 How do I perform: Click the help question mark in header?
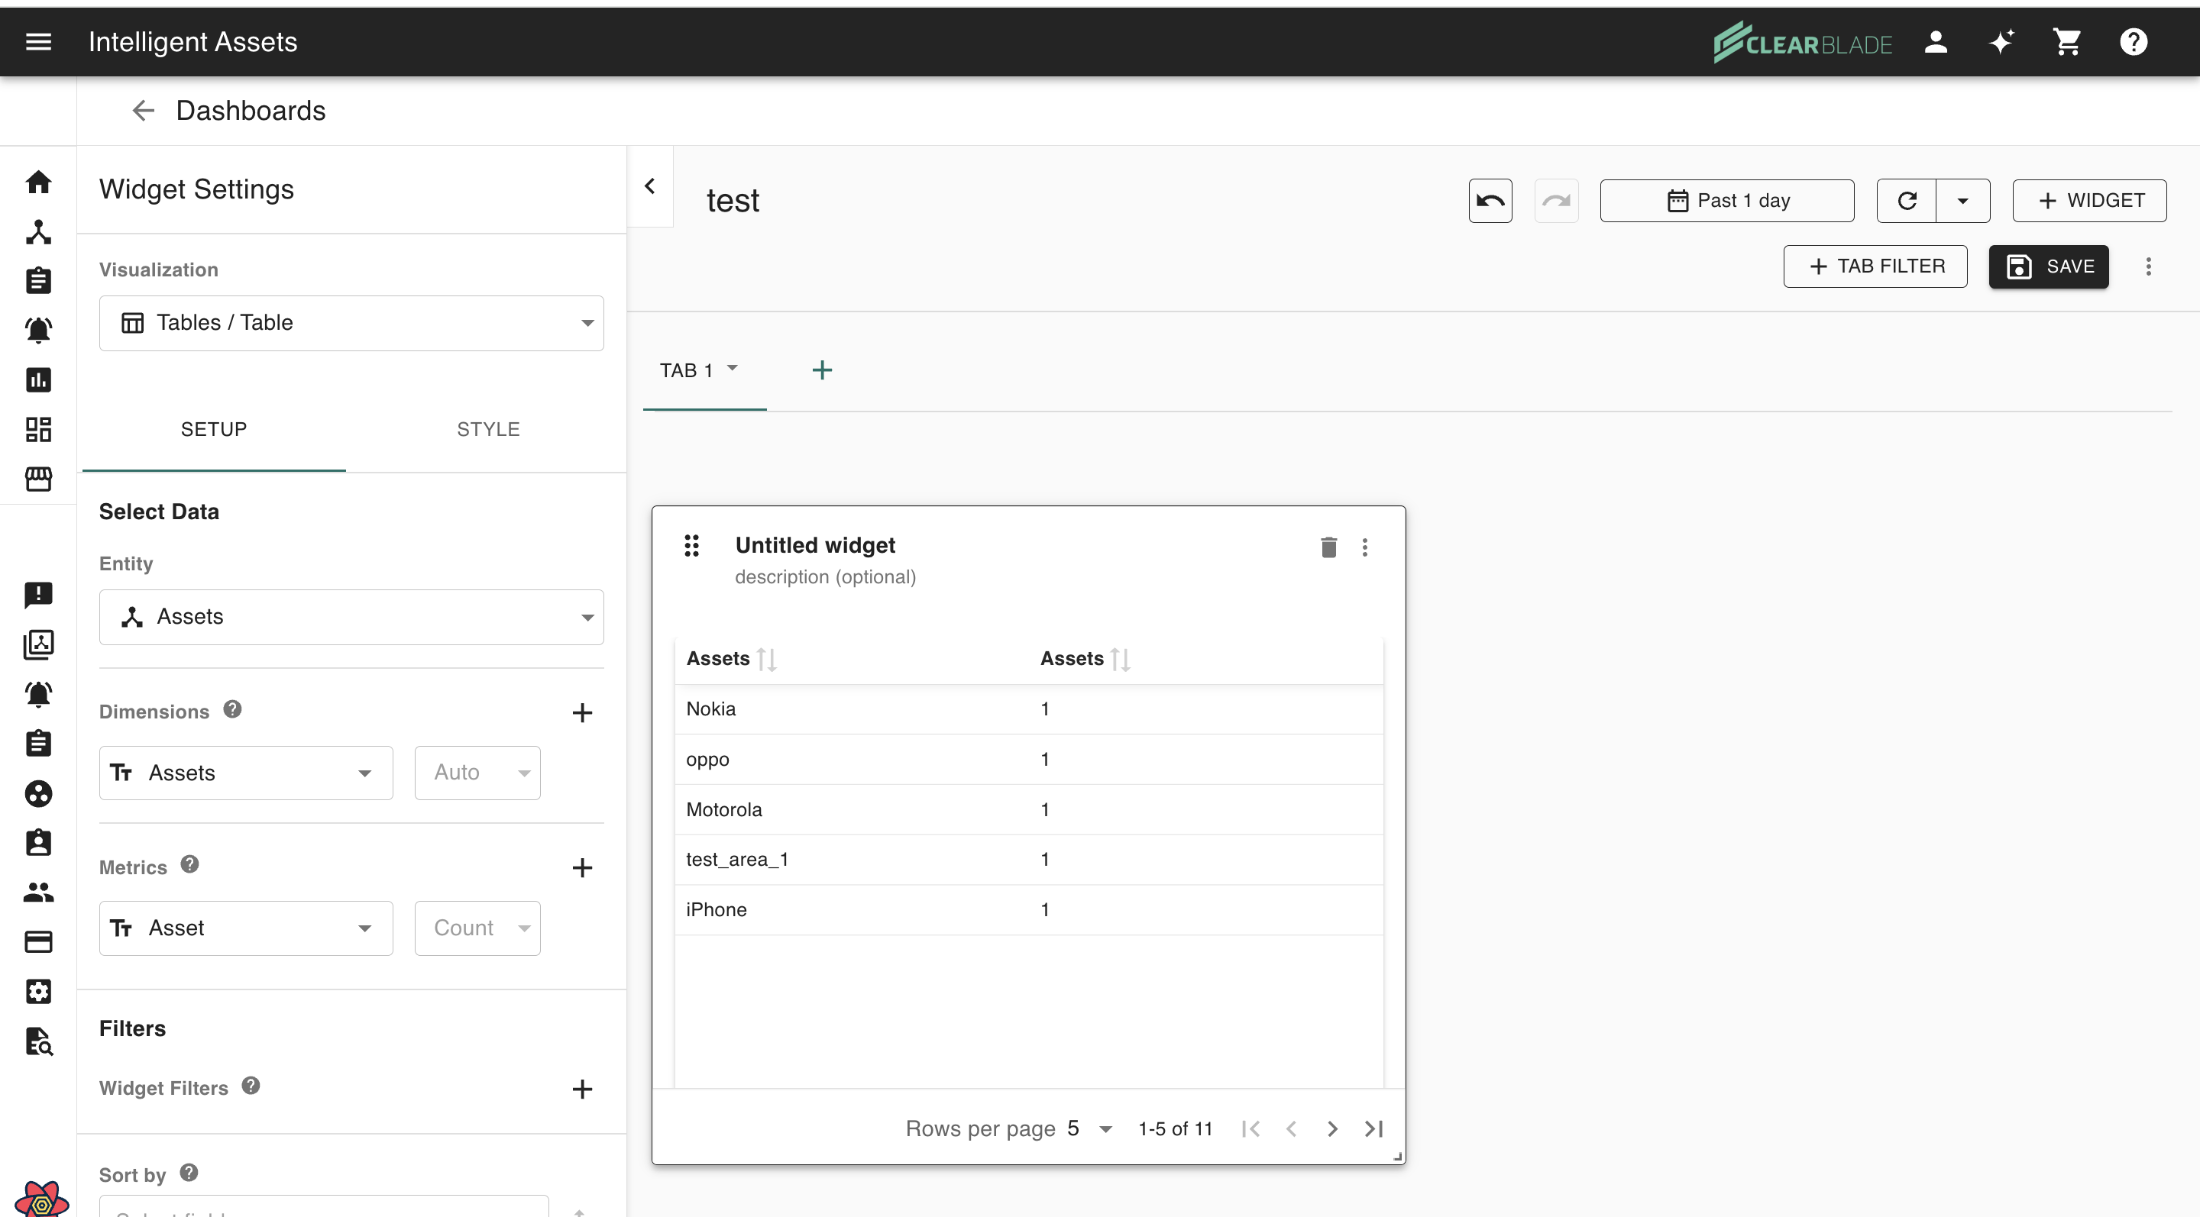[x=2133, y=42]
